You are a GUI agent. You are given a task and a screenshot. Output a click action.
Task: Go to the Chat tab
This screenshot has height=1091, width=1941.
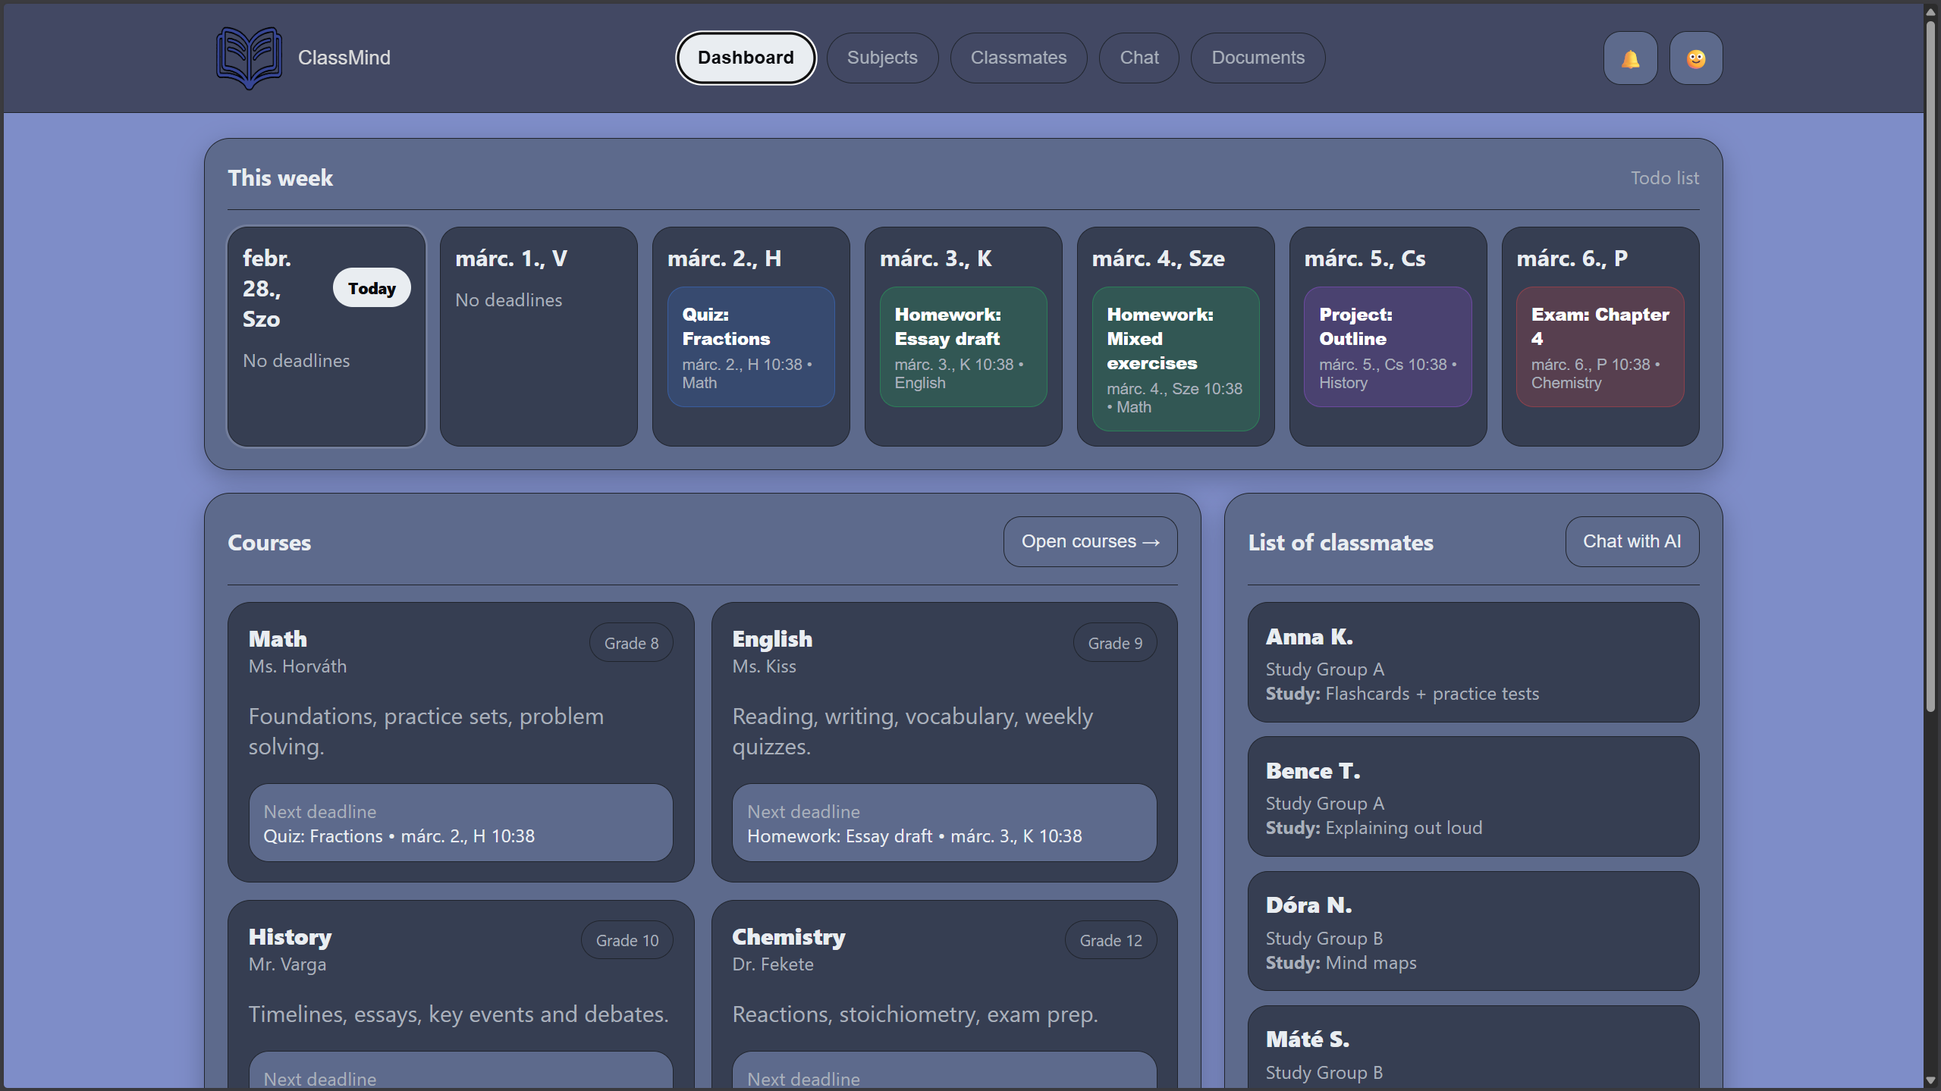(1139, 58)
